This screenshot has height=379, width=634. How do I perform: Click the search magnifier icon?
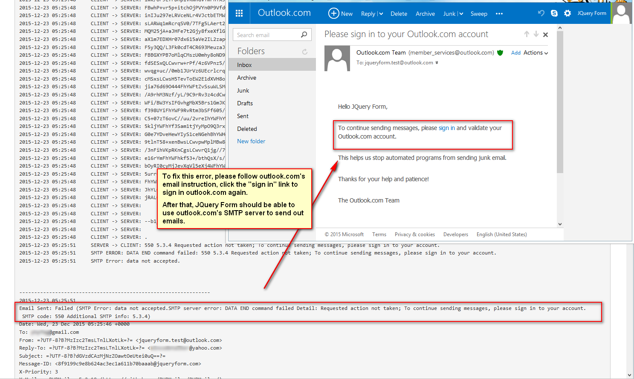[x=304, y=35]
